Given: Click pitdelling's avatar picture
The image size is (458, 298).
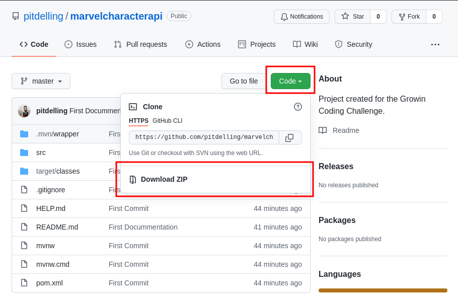Looking at the screenshot, I should click(24, 111).
